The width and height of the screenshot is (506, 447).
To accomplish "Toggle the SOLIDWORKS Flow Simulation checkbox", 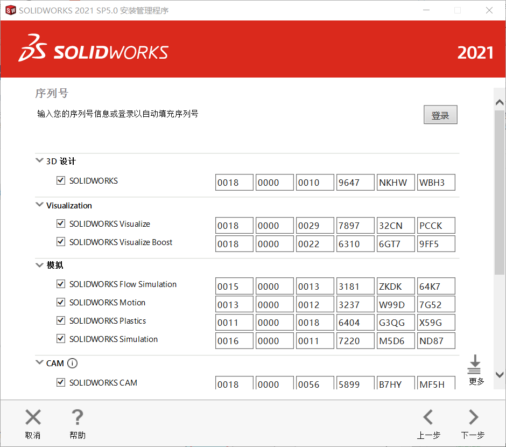I will click(x=61, y=284).
